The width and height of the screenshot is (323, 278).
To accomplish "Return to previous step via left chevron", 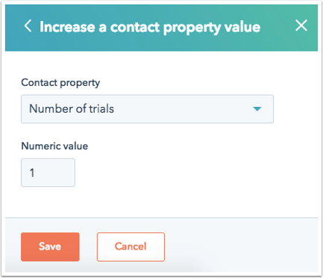I will click(28, 26).
